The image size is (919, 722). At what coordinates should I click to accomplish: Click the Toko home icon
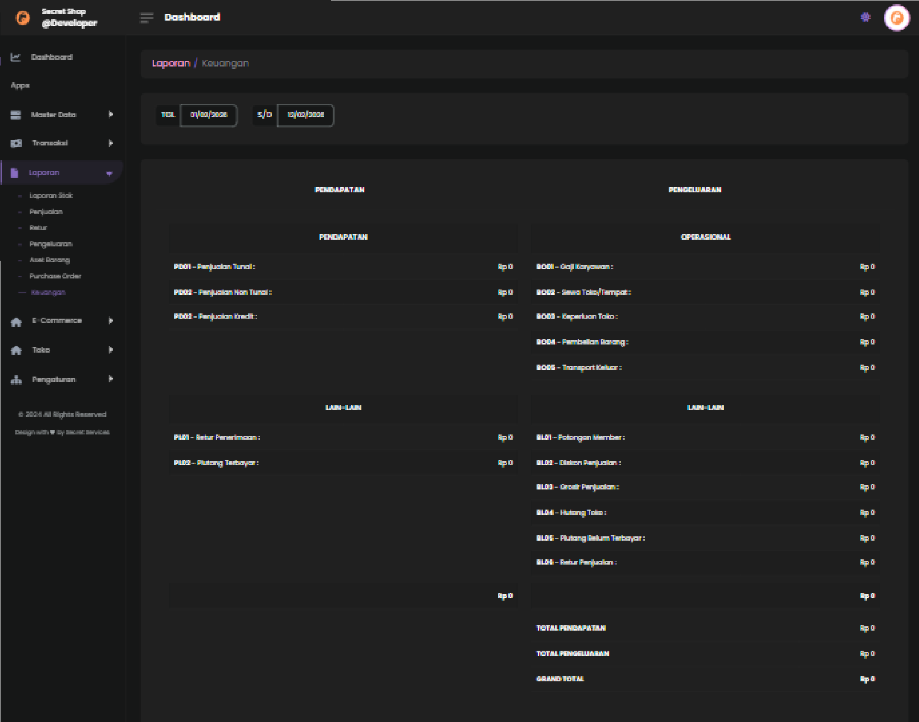(x=16, y=350)
